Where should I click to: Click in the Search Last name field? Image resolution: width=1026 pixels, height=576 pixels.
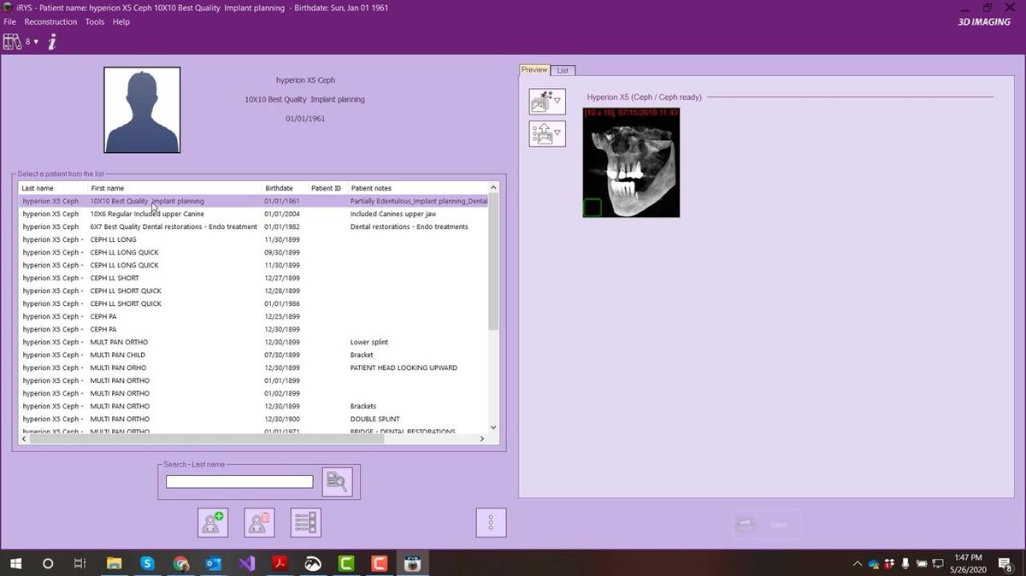click(x=239, y=482)
